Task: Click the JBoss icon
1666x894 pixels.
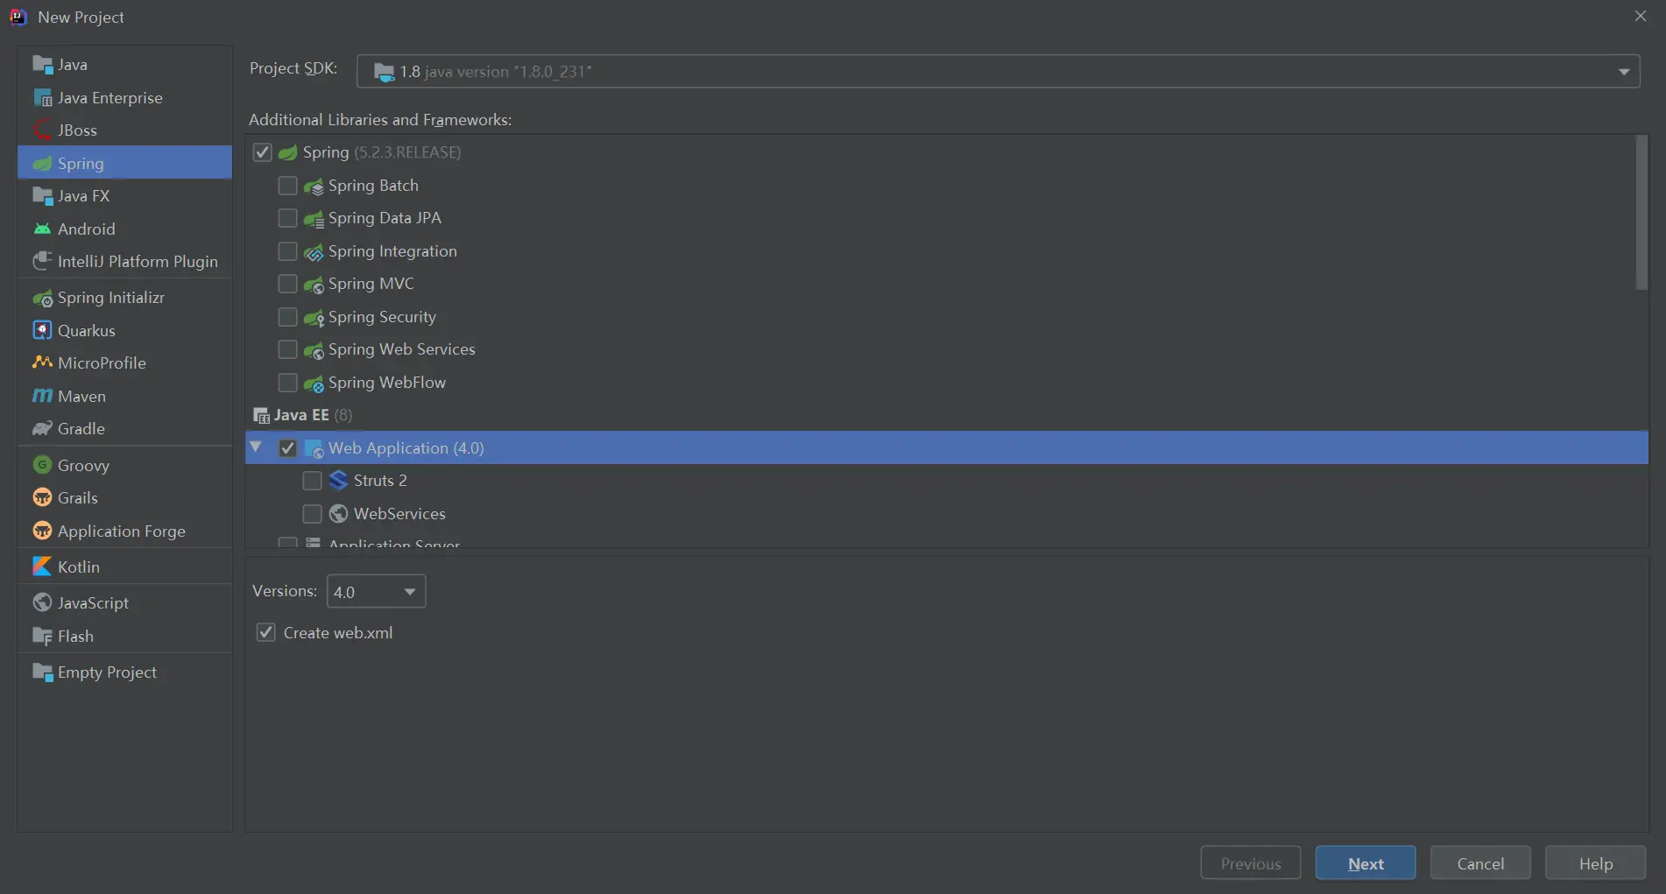Action: point(42,130)
